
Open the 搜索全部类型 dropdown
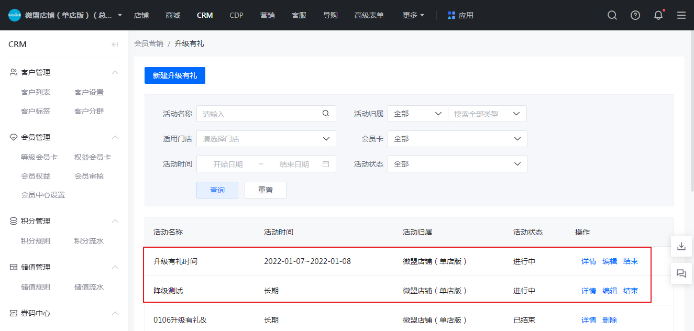pyautogui.click(x=487, y=114)
